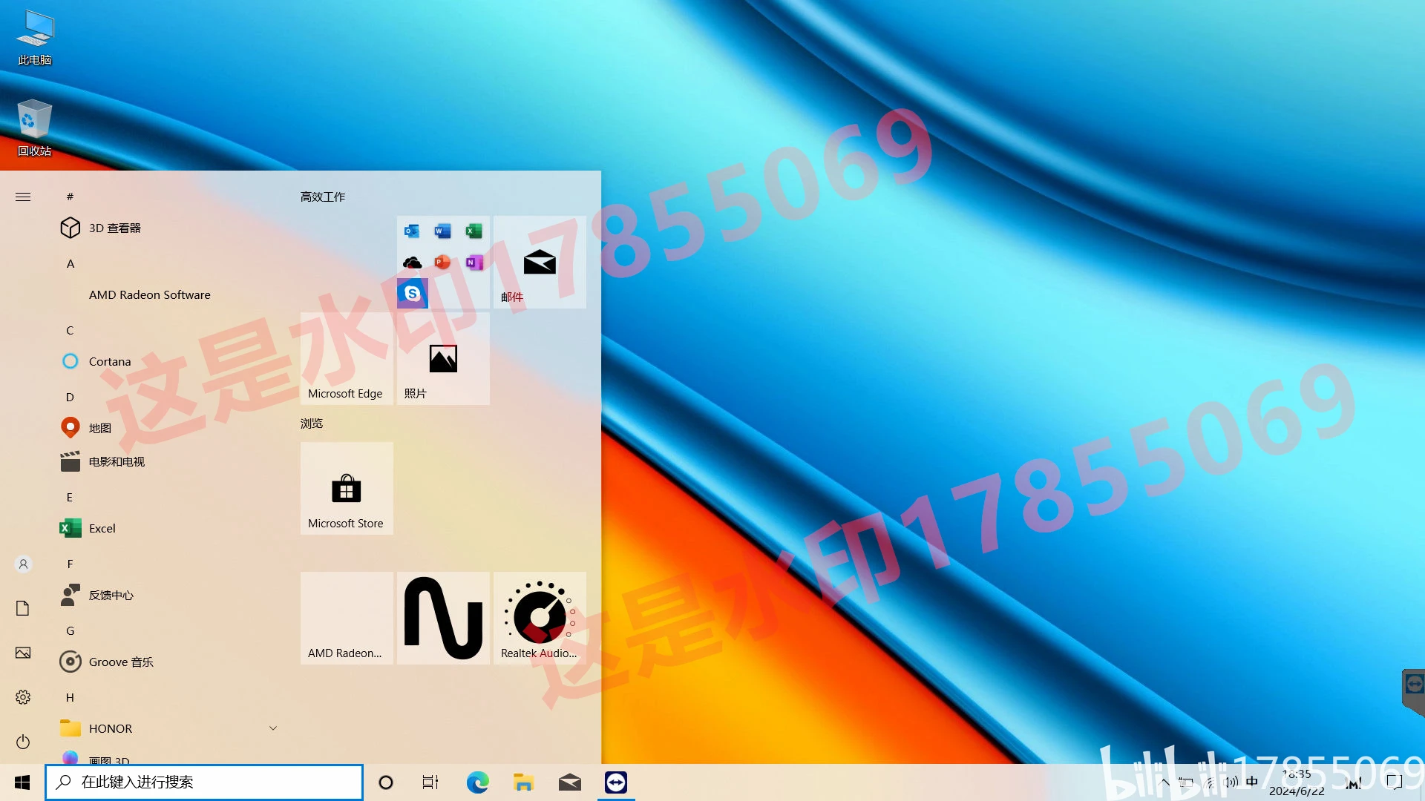Click the D letter header in app list
This screenshot has height=801, width=1425.
[70, 397]
